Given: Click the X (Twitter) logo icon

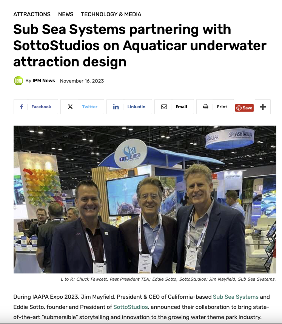Looking at the screenshot, I should (70, 107).
